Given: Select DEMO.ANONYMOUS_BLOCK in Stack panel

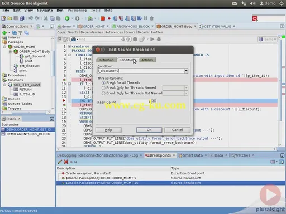Looking at the screenshot, I should 28,134.
